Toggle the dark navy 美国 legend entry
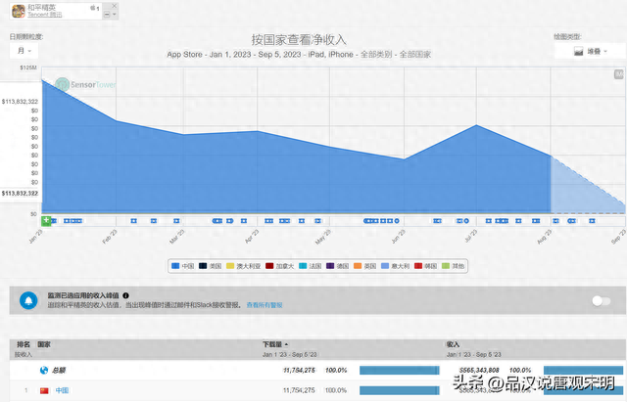 (x=210, y=266)
